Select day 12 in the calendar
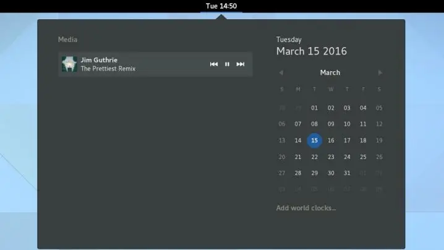444x250 pixels. (x=379, y=124)
